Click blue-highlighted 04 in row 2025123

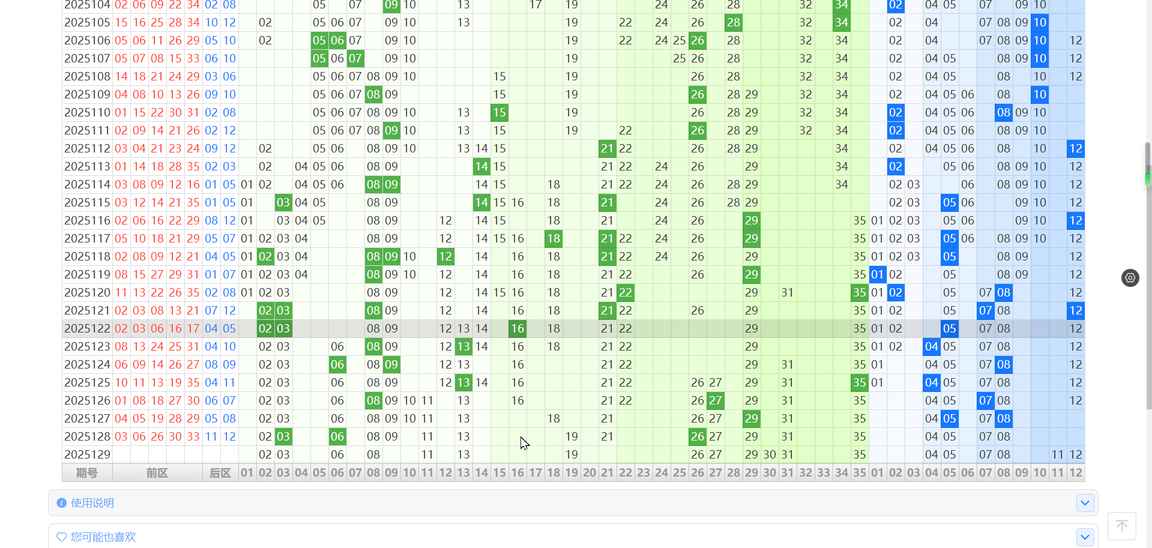coord(932,346)
